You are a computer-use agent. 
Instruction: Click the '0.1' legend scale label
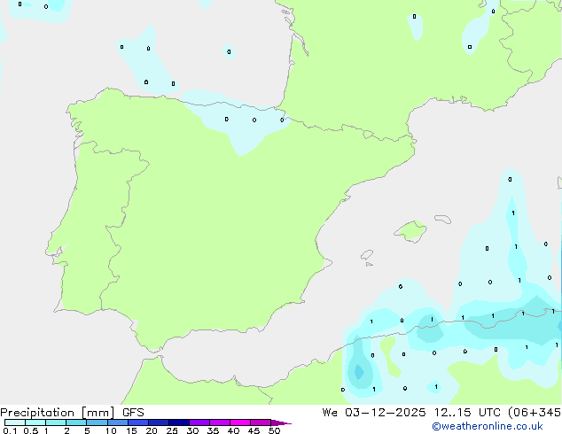(x=10, y=430)
